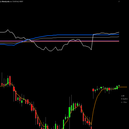Click the magenta horizontal indicator line
Image resolution: width=129 pixels, height=129 pixels.
click(59, 41)
